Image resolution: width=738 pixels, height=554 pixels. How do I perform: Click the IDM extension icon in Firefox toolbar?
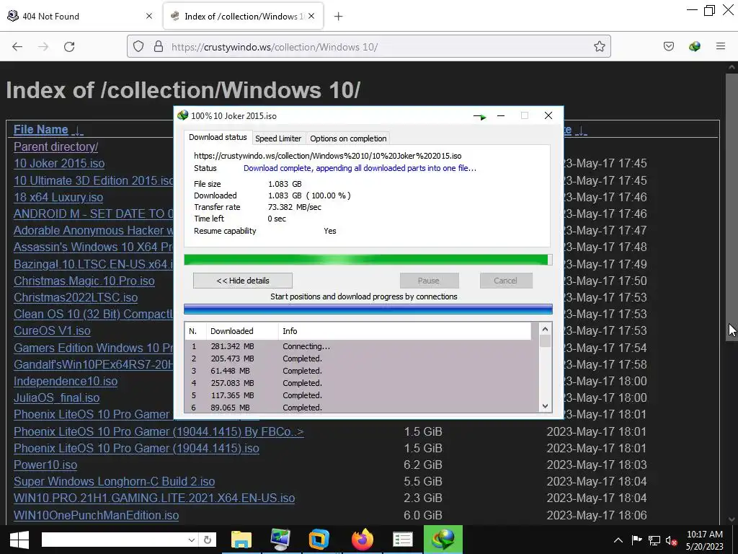[x=694, y=46]
